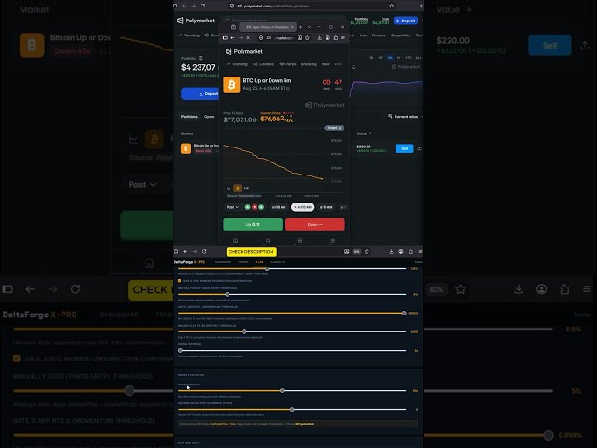Viewport: 597px width, 448px height.
Task: Open Breaking in the popup Polymarket nav
Action: pos(309,64)
